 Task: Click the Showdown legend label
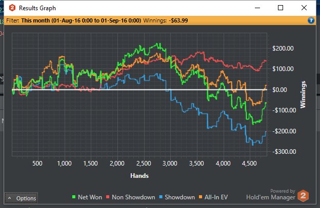coord(180,197)
